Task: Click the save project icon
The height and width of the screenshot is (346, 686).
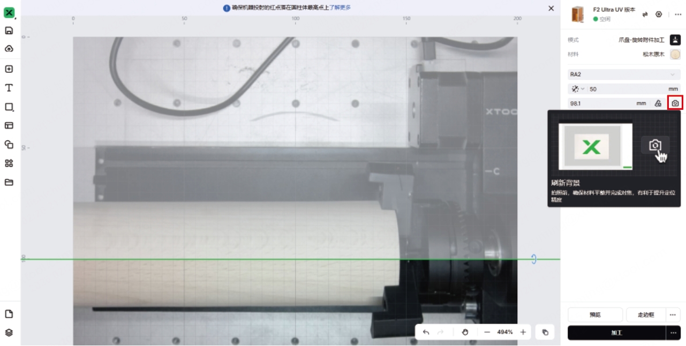Action: (9, 31)
